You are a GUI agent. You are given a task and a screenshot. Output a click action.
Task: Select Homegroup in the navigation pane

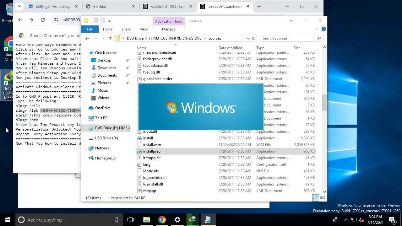(x=105, y=158)
